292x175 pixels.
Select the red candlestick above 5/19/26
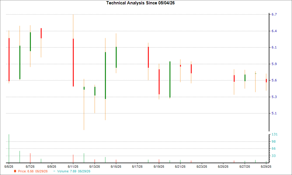[x=159, y=82]
